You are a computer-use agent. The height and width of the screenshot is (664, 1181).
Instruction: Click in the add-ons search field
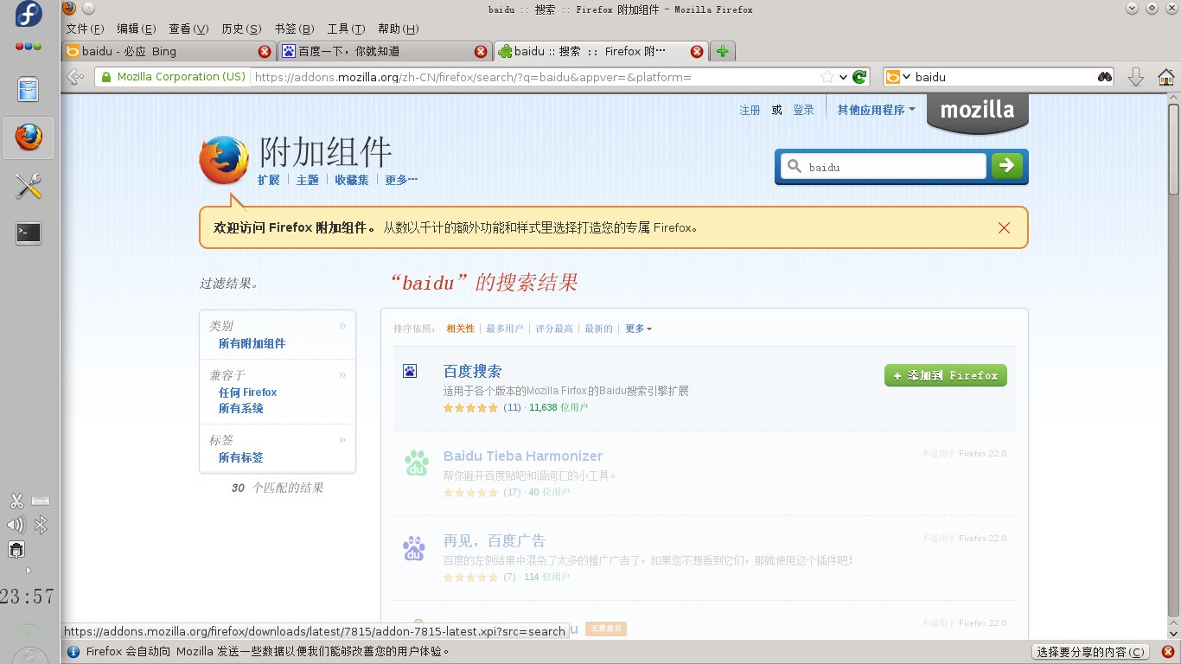pyautogui.click(x=884, y=166)
